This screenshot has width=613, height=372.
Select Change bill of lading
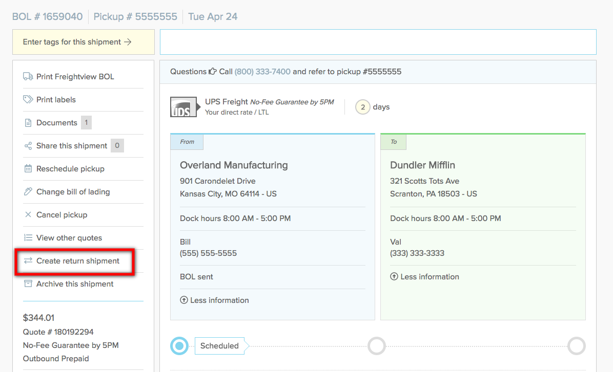click(x=73, y=192)
